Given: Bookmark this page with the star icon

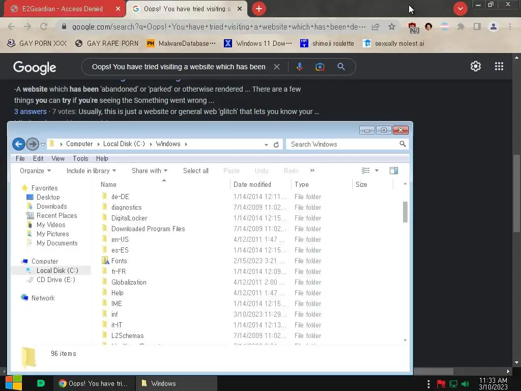Looking at the screenshot, I should pyautogui.click(x=392, y=26).
